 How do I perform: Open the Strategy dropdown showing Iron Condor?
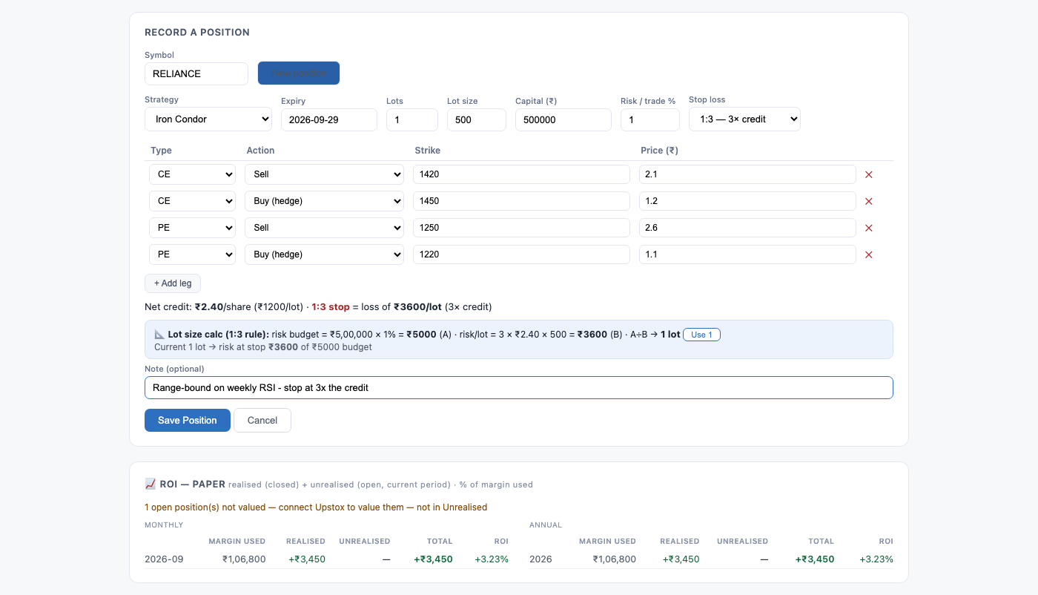[x=208, y=119]
